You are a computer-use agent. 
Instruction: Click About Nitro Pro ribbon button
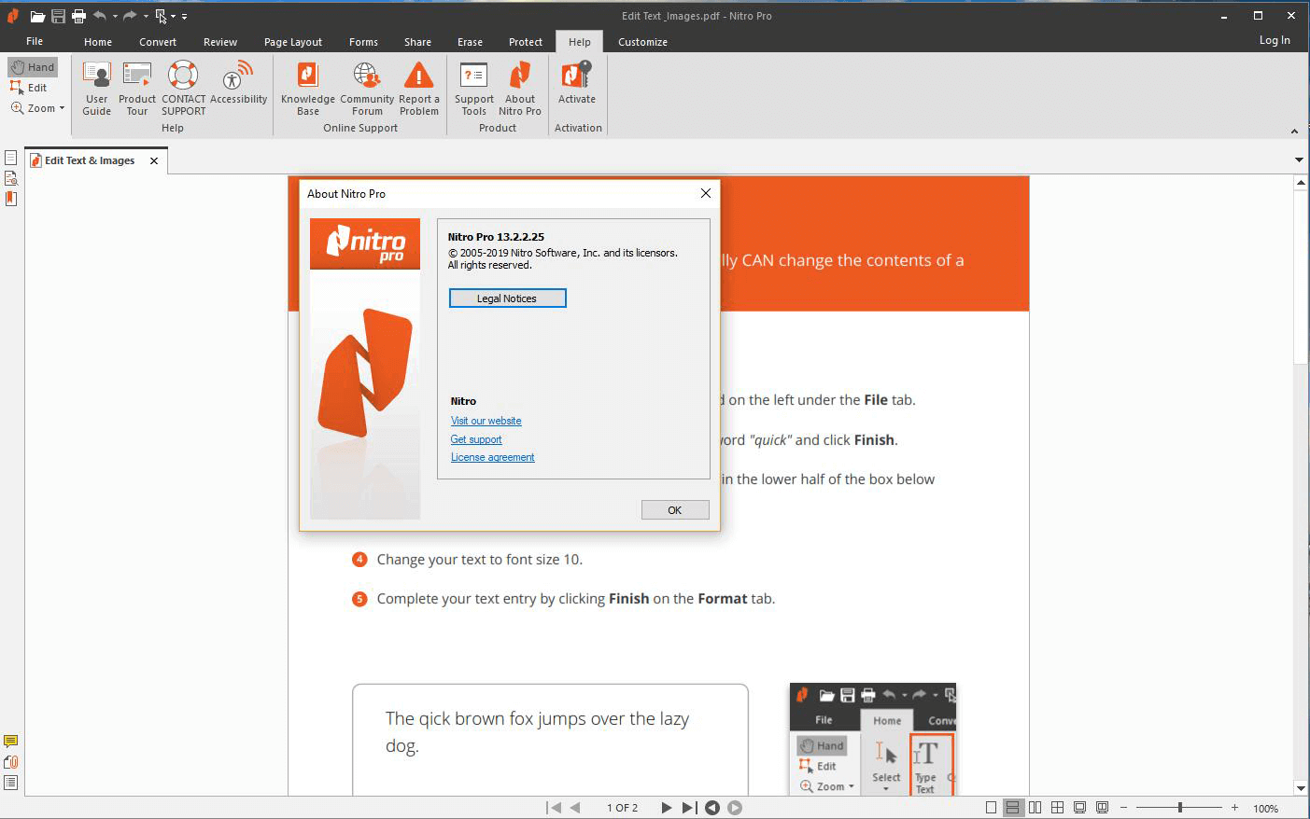click(520, 89)
